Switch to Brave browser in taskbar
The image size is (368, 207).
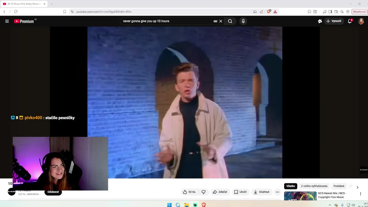point(204,205)
